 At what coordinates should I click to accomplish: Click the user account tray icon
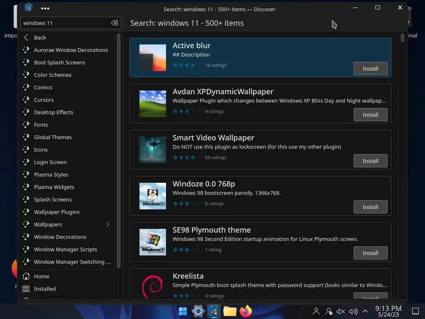click(x=316, y=312)
